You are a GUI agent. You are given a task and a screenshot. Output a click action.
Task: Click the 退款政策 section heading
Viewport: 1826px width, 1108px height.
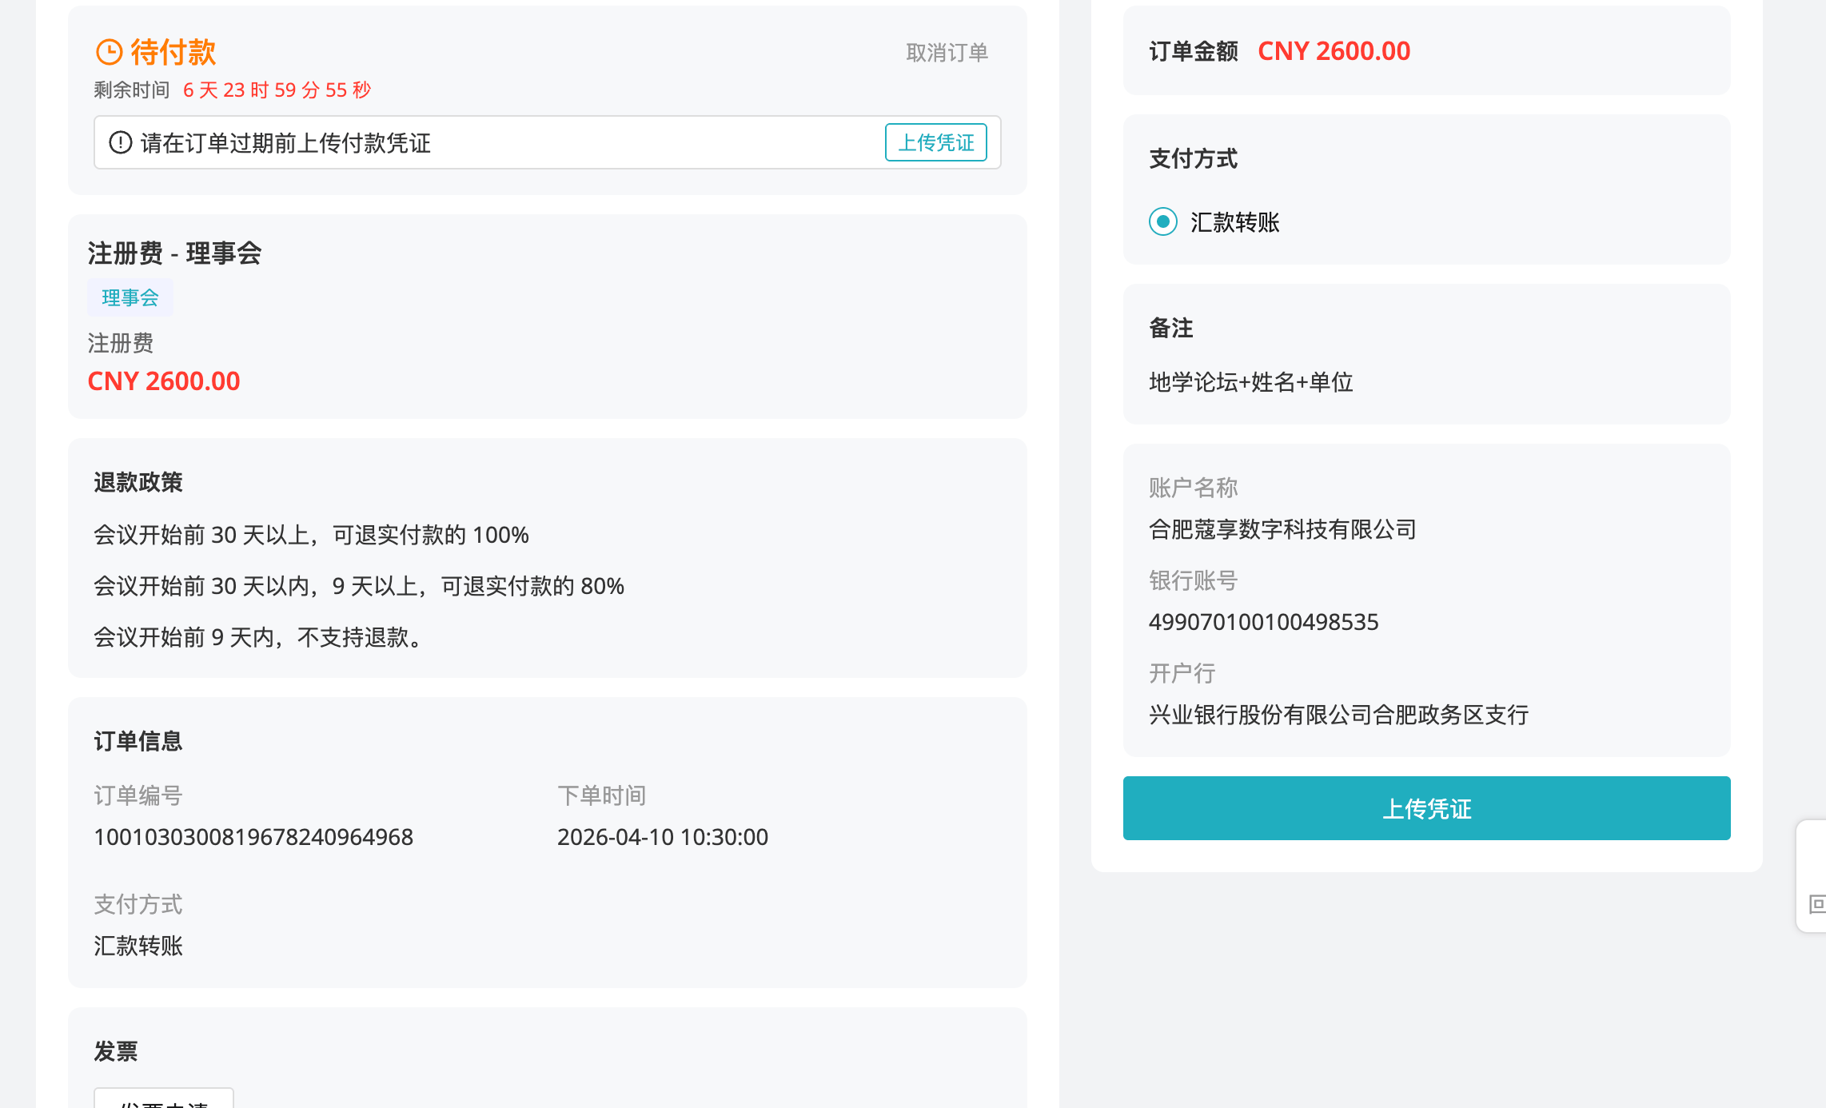click(138, 482)
